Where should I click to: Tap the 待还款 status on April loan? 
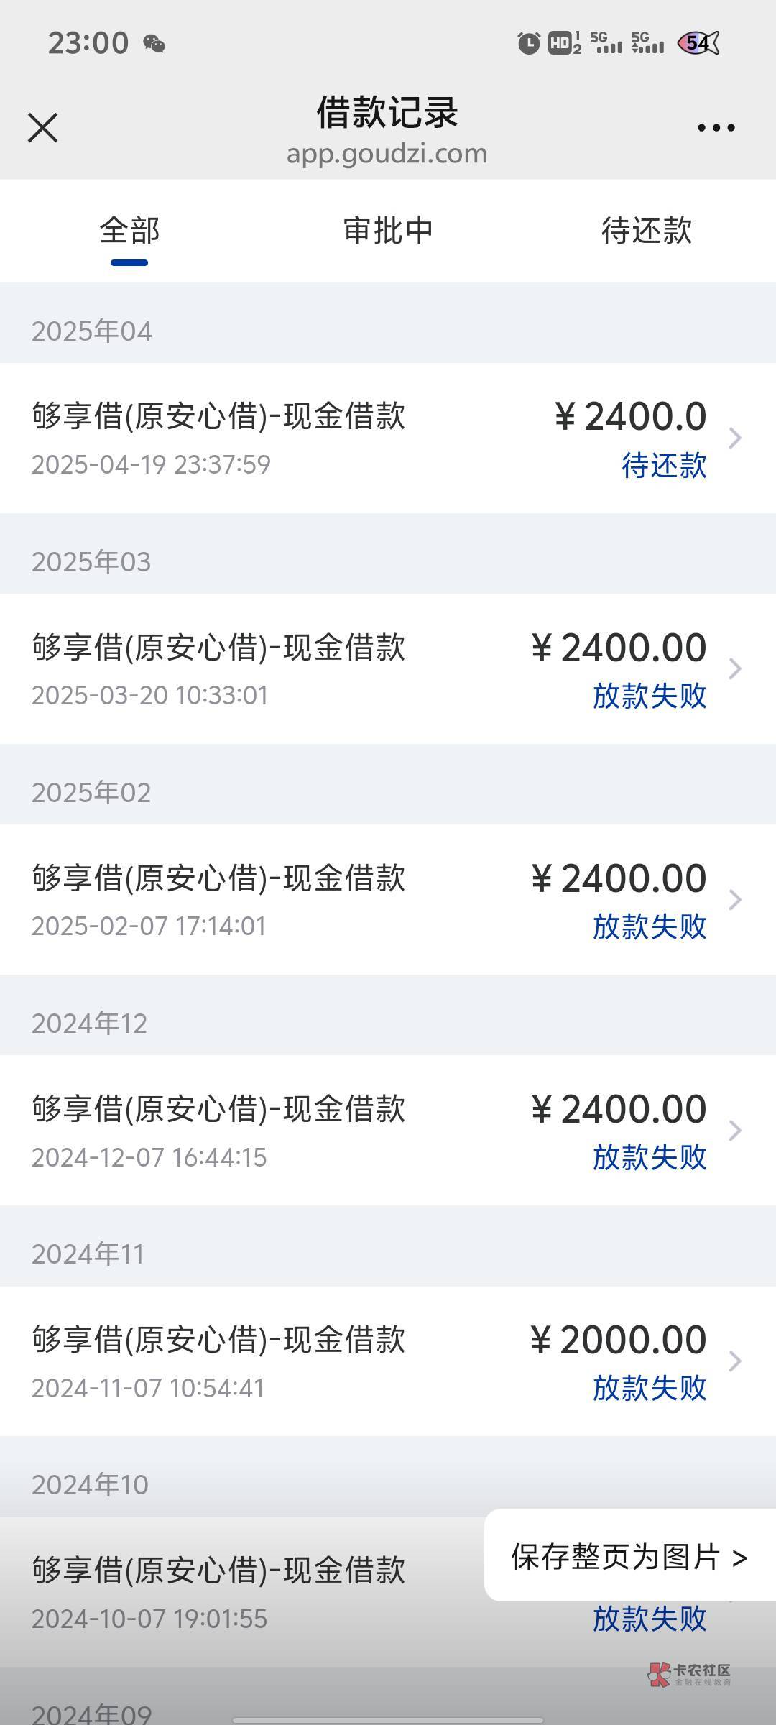[x=664, y=466]
